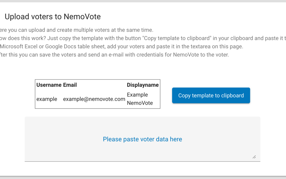This screenshot has height=179, width=286.
Task: Click the Username column header
Action: coord(49,85)
